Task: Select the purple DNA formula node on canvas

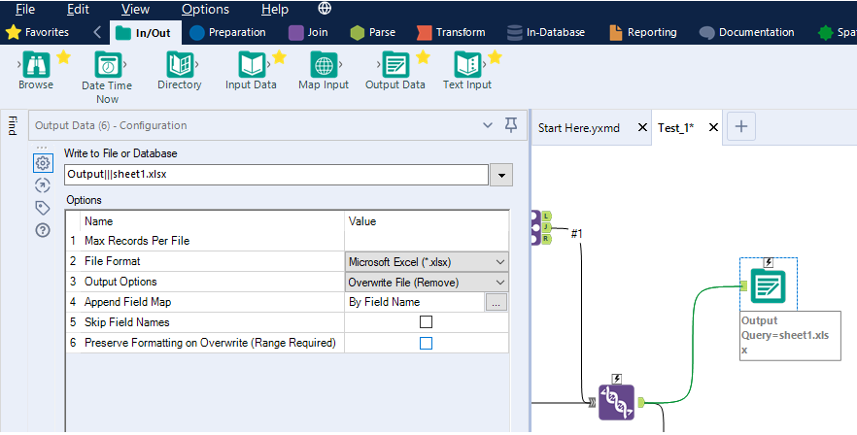Action: (x=616, y=401)
